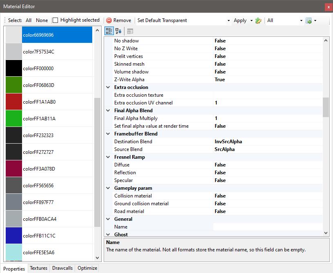Click the material list scroll down arrow
Viewport: 333px width, 273px height.
pos(97,258)
